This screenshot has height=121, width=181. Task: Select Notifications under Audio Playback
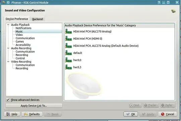[23, 28]
